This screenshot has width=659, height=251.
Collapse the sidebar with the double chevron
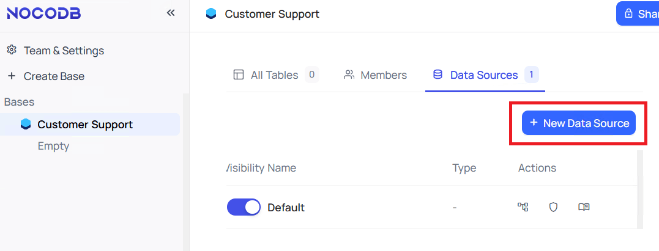tap(171, 13)
